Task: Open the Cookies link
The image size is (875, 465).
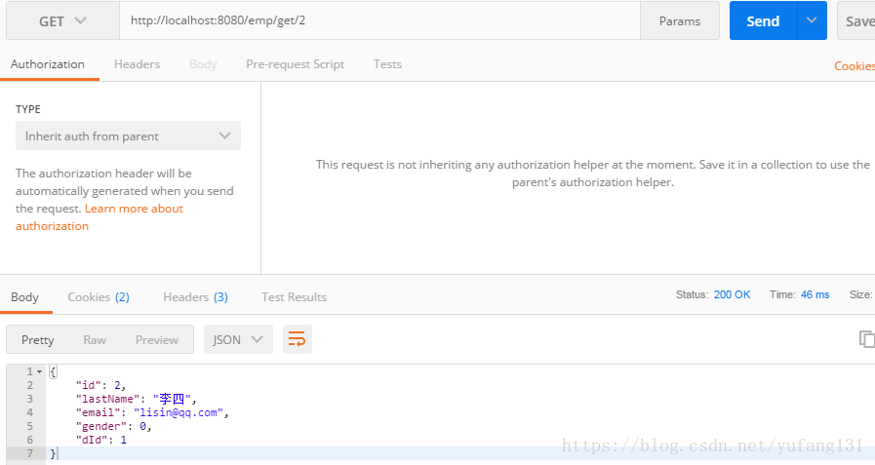Action: pos(855,65)
